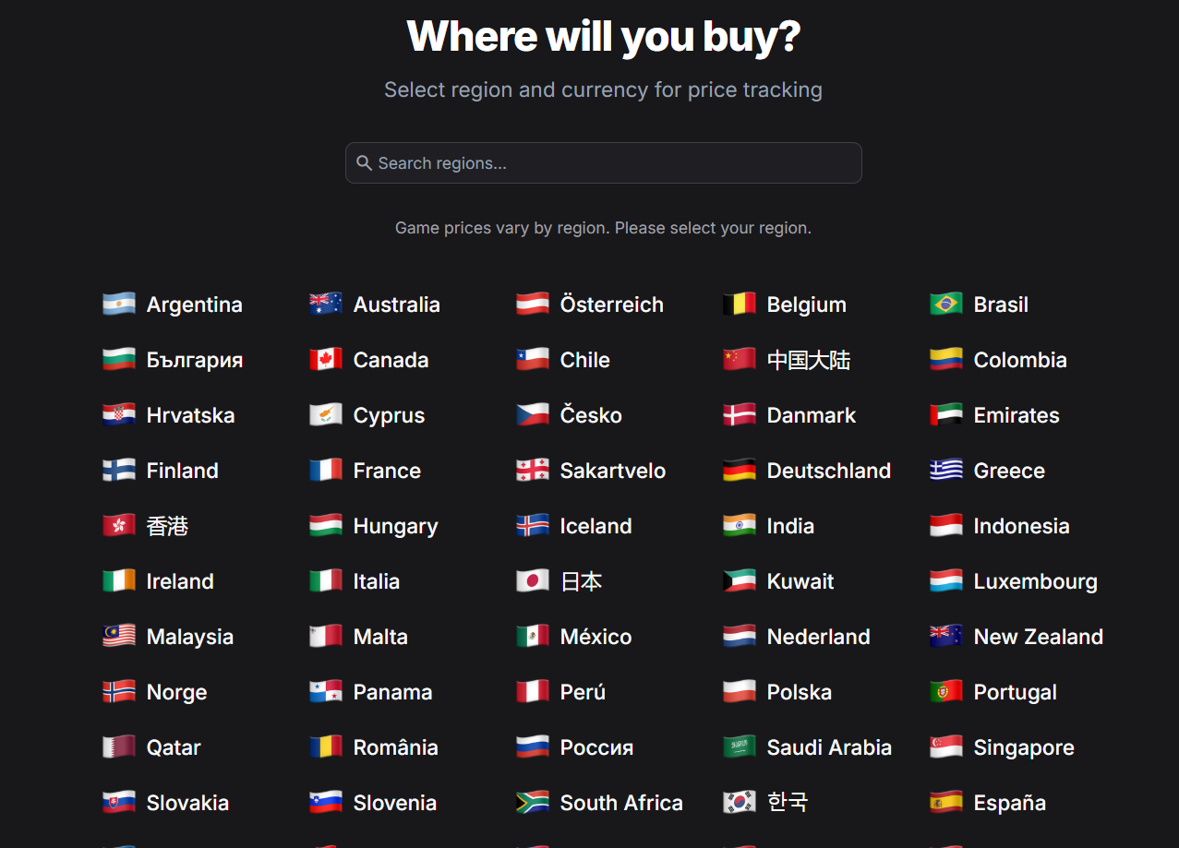
Task: Click the Canada maple leaf flag
Action: pyautogui.click(x=326, y=360)
